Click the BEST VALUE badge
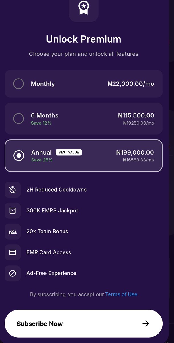Image resolution: width=174 pixels, height=343 pixels. [69, 152]
